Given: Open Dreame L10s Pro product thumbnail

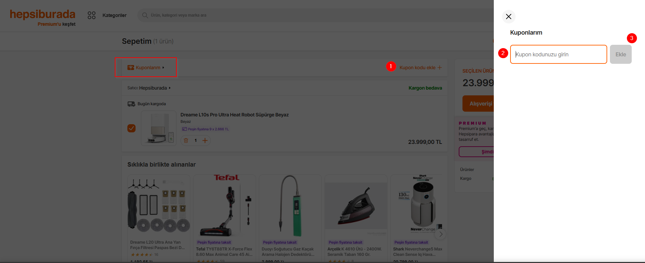Looking at the screenshot, I should 159,128.
